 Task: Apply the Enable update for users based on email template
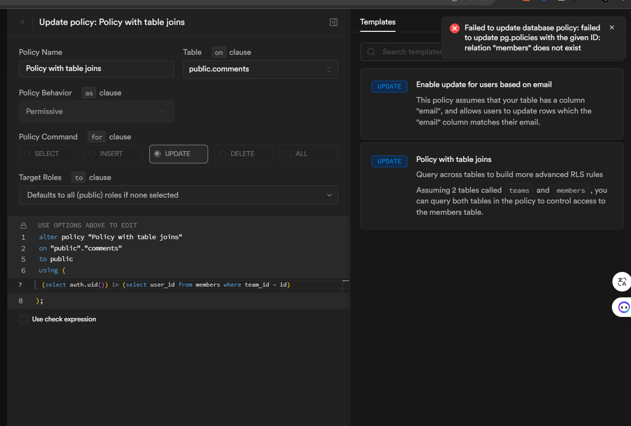[x=491, y=104]
